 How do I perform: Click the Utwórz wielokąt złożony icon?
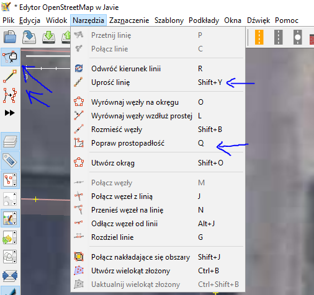(79, 270)
